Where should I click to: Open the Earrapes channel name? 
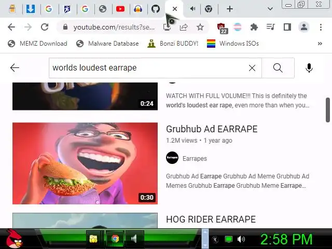[x=195, y=159]
